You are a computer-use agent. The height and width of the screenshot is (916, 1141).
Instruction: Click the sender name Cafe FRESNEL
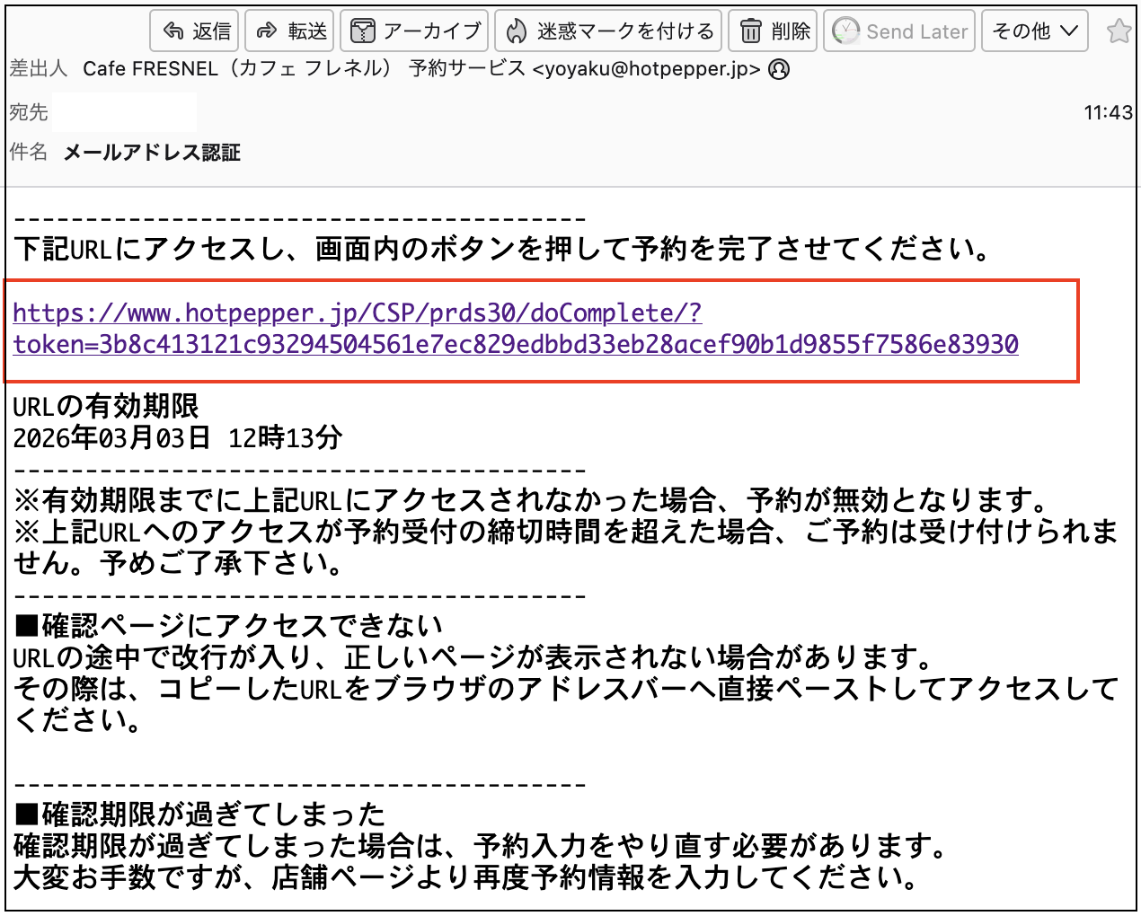click(150, 69)
